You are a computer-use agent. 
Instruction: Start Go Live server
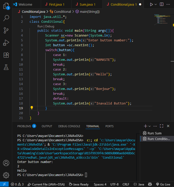[163, 184]
